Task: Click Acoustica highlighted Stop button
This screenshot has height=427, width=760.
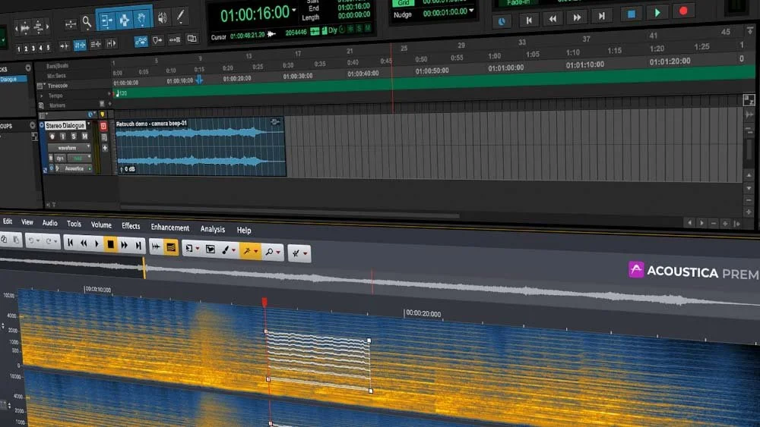Action: click(110, 244)
